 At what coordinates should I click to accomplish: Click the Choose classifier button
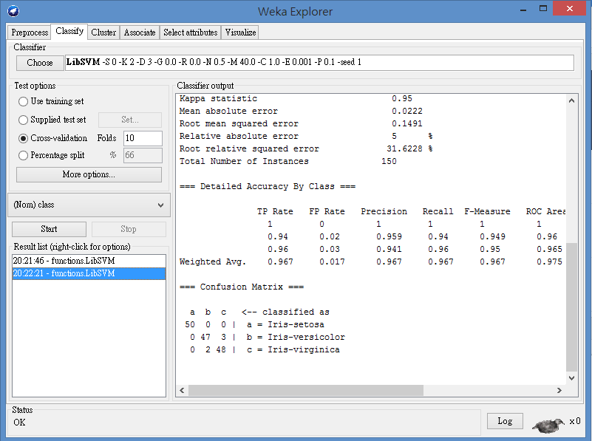click(40, 63)
